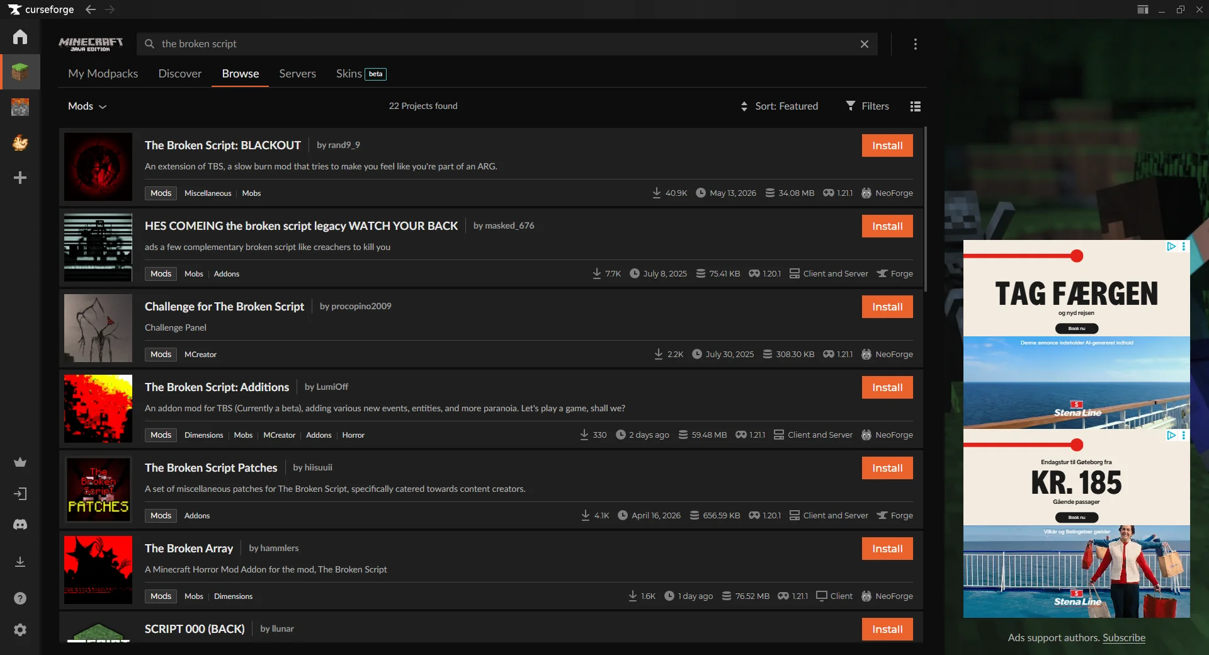Install The Broken Script: Additions

887,387
